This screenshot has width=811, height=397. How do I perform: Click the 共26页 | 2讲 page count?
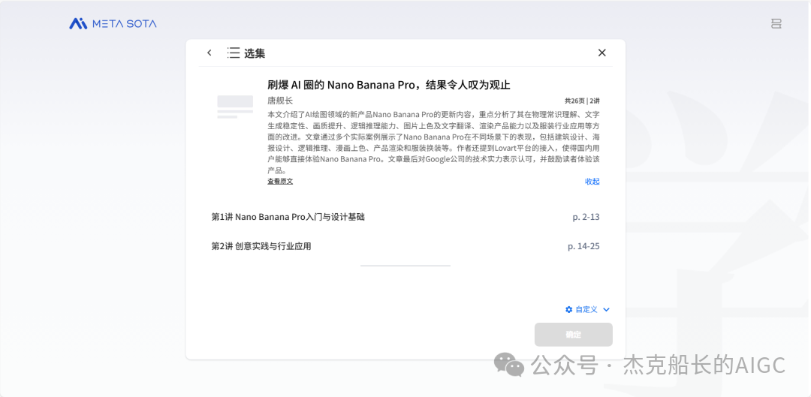[x=583, y=101]
